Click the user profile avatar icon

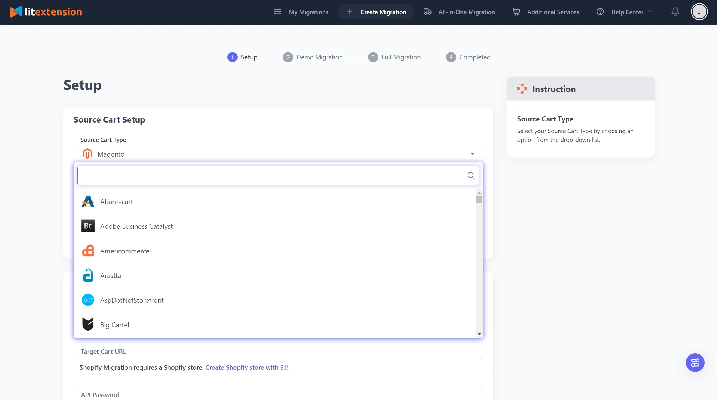[699, 12]
